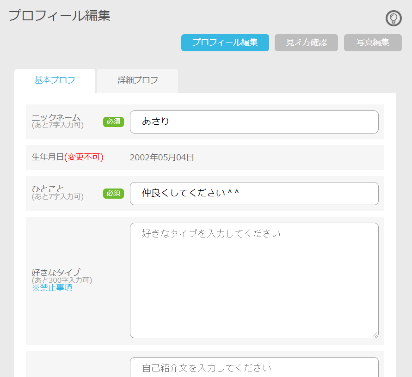Click the 好きなタイプ label text

coord(56,272)
